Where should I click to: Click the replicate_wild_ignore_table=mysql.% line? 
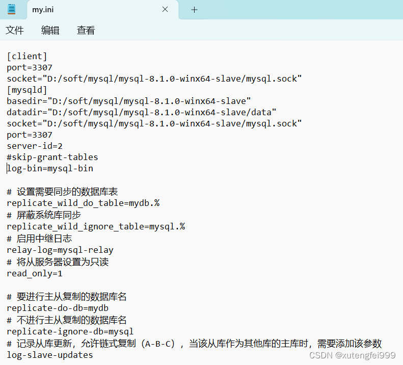pos(95,226)
